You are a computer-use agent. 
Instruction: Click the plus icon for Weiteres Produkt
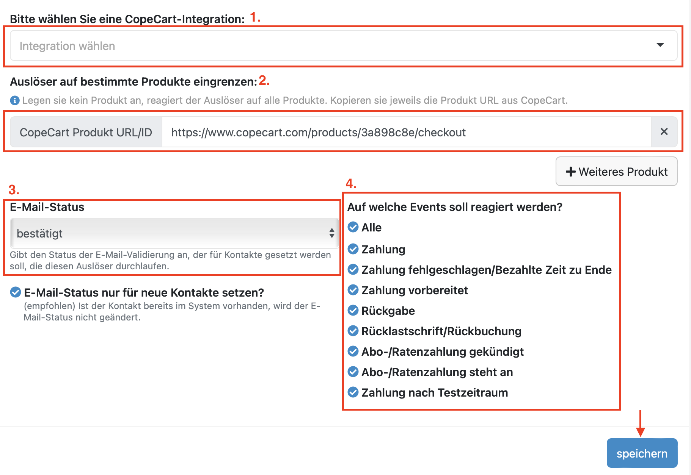pyautogui.click(x=570, y=172)
